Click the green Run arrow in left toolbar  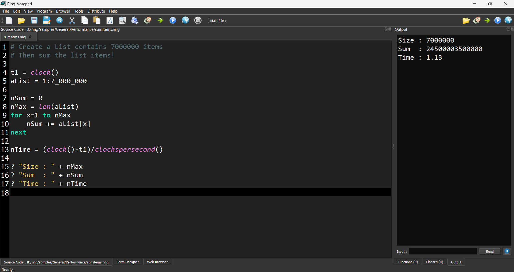coord(160,20)
